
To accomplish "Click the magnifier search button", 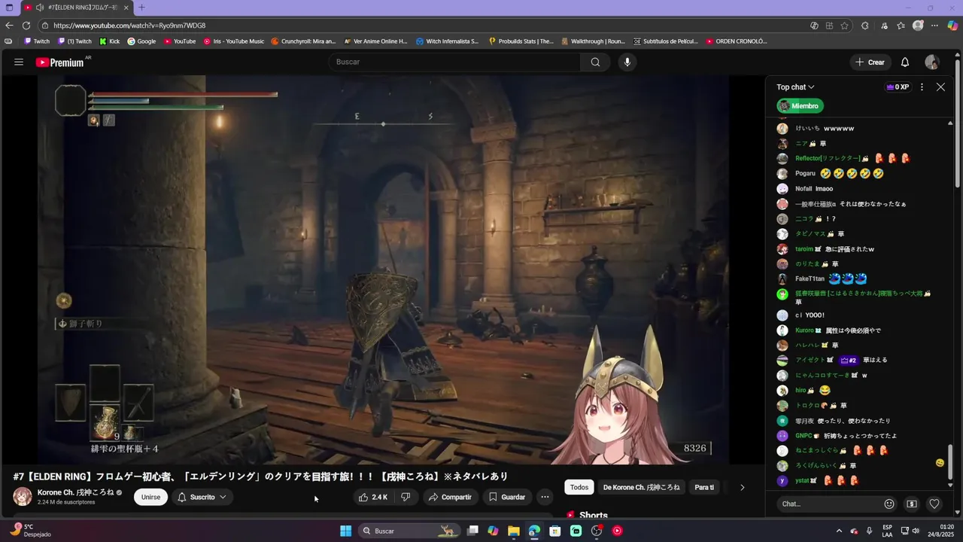I will [595, 62].
